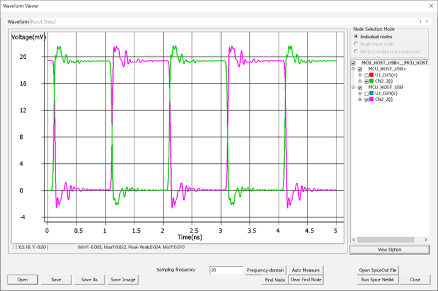Enable the U1_D25(o) node checkbox
Screen dimensions: 438x291
(x=366, y=75)
